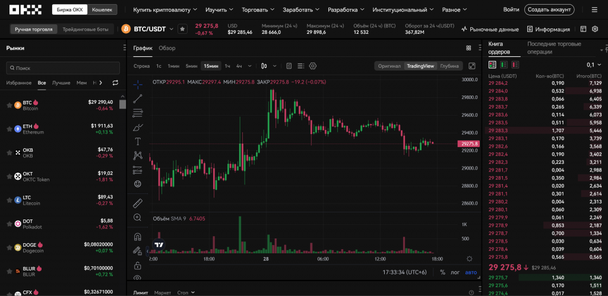This screenshot has height=296, width=608.
Task: Open Торговать dropdown menu
Action: [258, 9]
